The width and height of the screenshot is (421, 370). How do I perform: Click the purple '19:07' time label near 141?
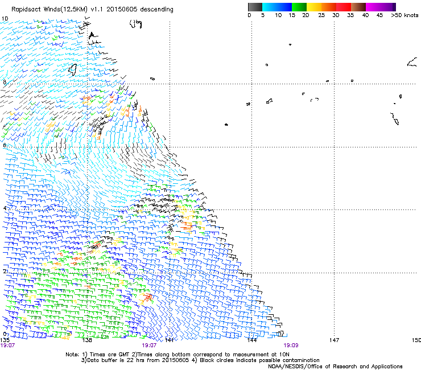149,346
